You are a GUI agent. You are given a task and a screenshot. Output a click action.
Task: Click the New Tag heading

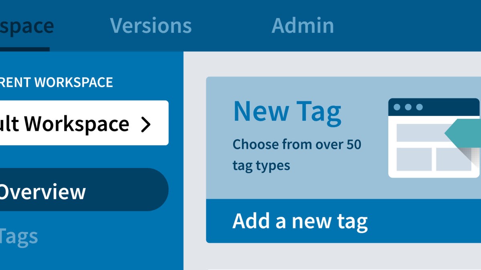287,112
